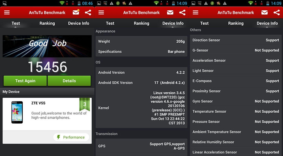Tap the 15456 benchmark score
Screen dimensions: 283x156
(47, 67)
